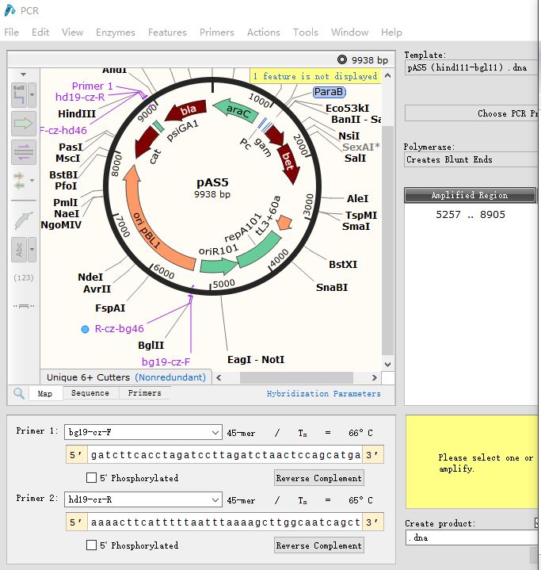Open the enzymes icon dropdown arrow
The height and width of the screenshot is (570, 541).
tap(32, 95)
